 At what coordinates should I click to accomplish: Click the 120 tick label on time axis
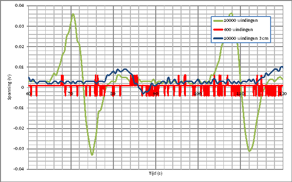282,94
